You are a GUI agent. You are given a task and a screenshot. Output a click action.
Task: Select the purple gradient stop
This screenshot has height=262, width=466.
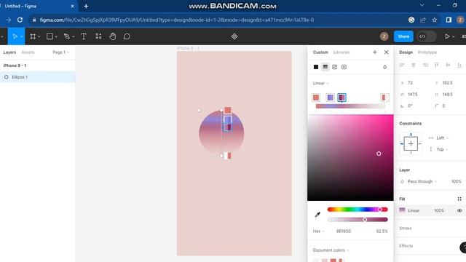pyautogui.click(x=330, y=98)
